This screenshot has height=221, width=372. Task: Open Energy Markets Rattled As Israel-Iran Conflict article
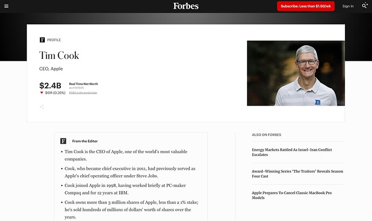coord(292,152)
